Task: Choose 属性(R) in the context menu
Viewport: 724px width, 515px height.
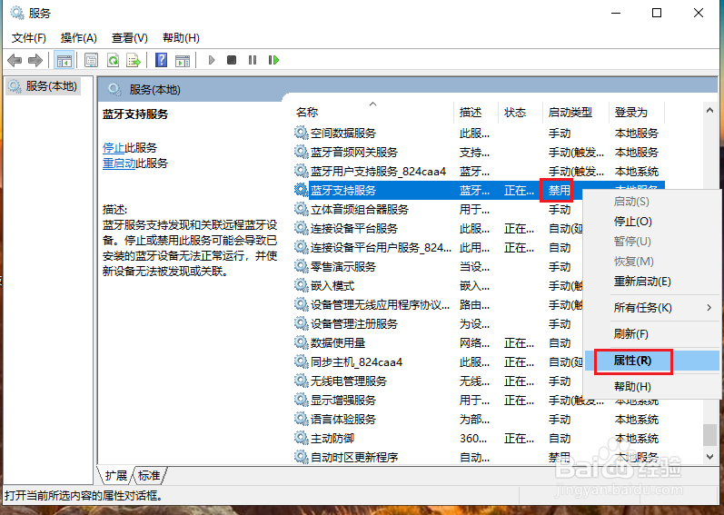Action: pyautogui.click(x=651, y=361)
